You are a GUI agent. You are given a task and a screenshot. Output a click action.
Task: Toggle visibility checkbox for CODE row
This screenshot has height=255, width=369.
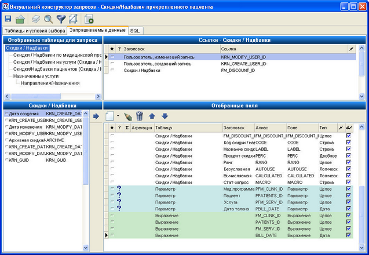(x=349, y=142)
